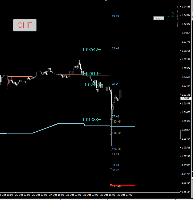Viewport: 193px width, 200px height.
Task: Click the '28 Dec 07:00' time label
Action: (74, 195)
